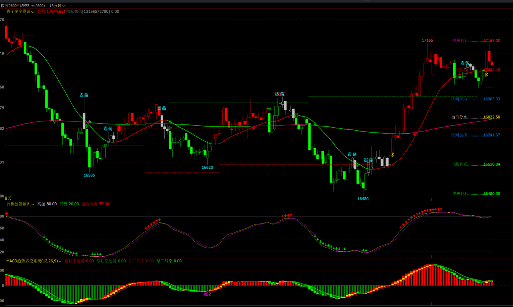Click the 强弱分界 50.00 parameter label
Viewport: 513px width, 307px height.
(95, 204)
